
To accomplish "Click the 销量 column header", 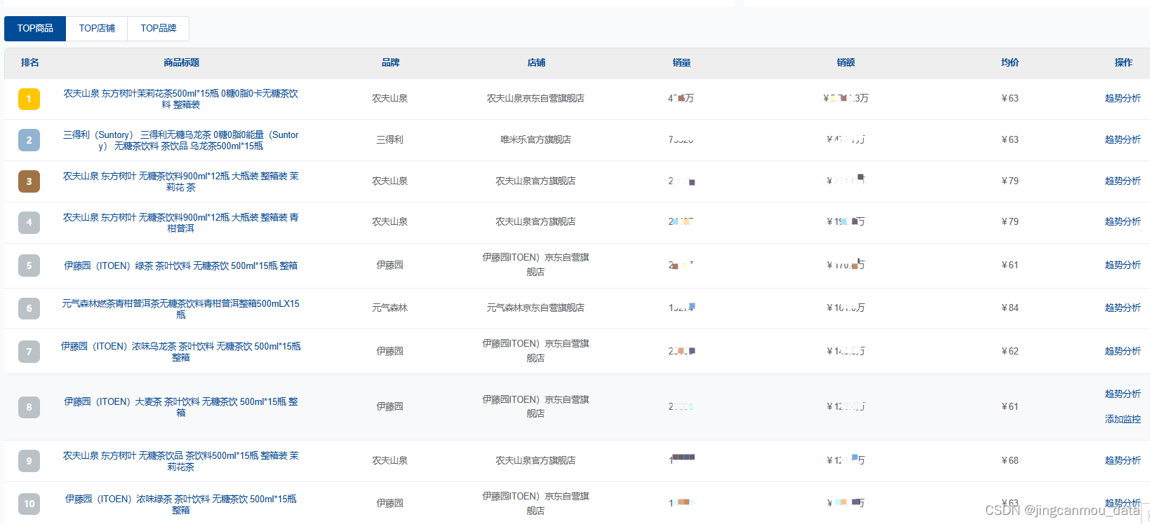I will (681, 63).
